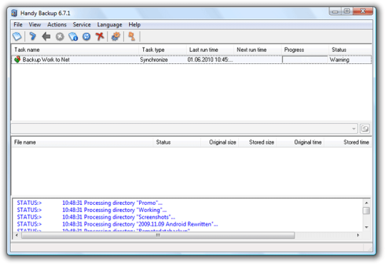Screen dimensions: 385x264
Task: Click the File name column header
Action: tap(82, 142)
